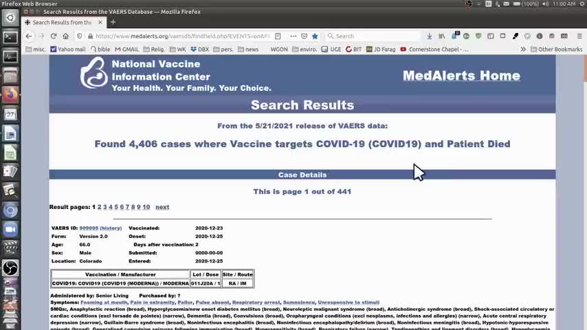Open System Monitor from the dock

point(10,56)
